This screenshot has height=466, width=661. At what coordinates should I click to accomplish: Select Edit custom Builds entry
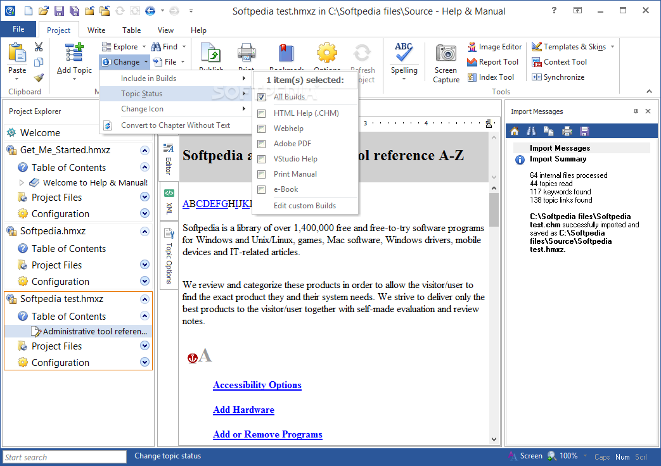(x=305, y=206)
